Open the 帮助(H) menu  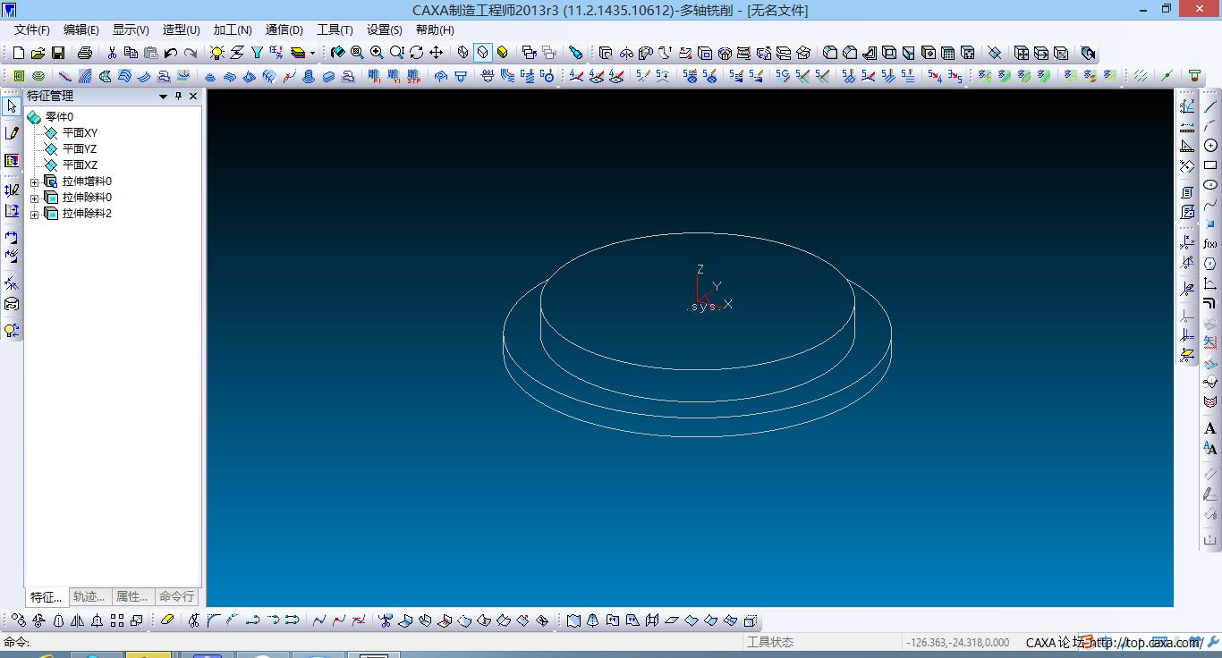pos(435,30)
